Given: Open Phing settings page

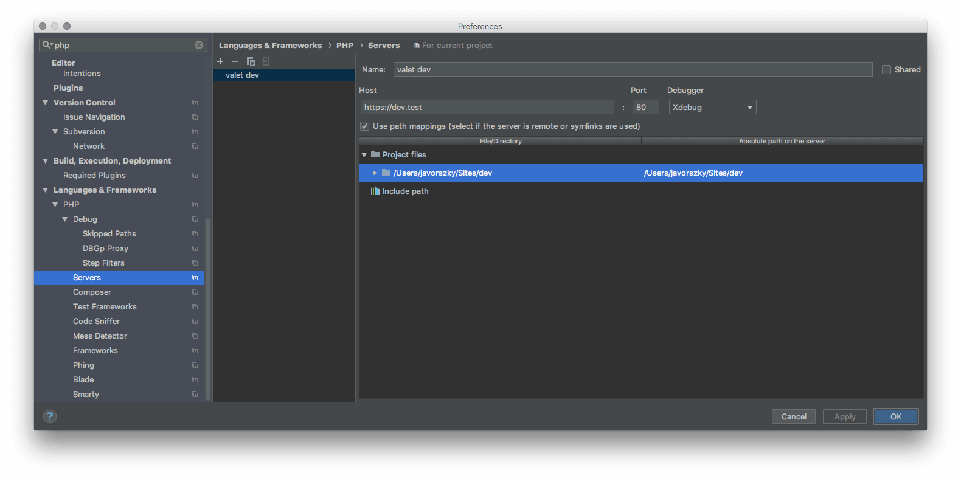Looking at the screenshot, I should click(83, 365).
